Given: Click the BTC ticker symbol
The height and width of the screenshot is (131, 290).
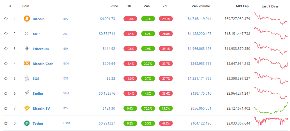Looking at the screenshot, I should (66, 19).
